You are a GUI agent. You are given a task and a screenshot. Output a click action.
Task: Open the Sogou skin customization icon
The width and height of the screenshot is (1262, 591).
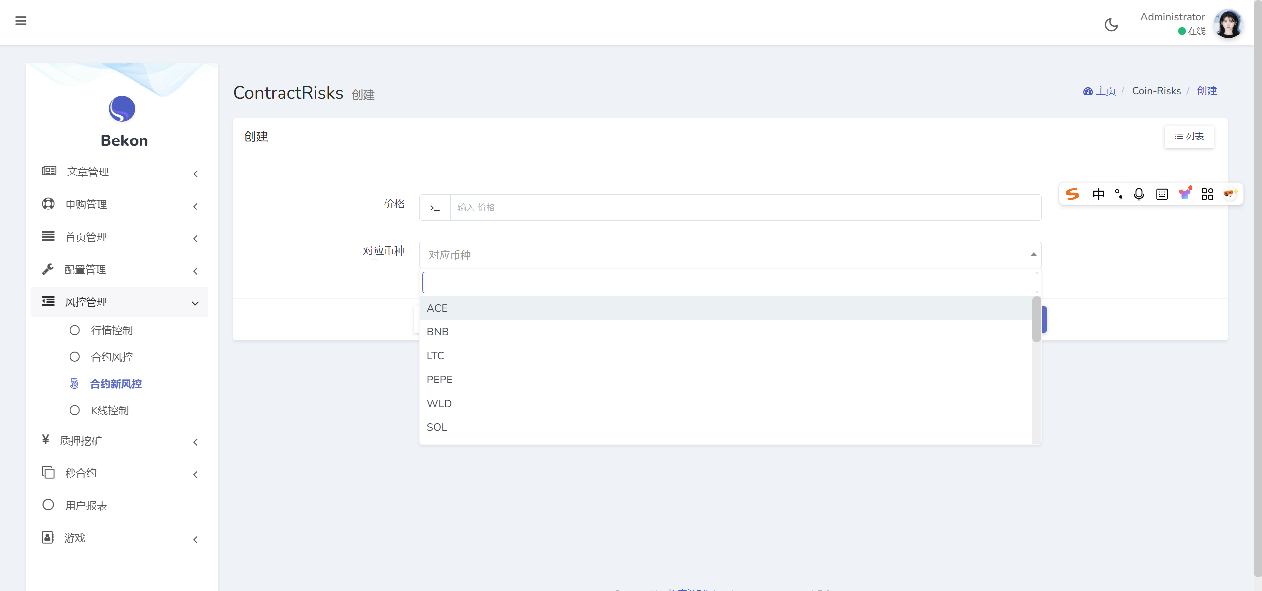[1185, 192]
